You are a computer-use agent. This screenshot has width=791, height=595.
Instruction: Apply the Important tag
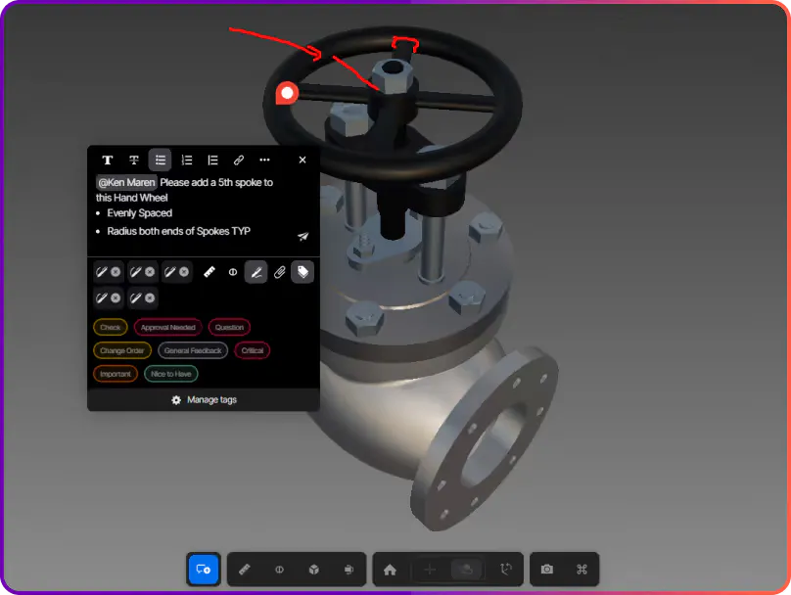point(115,374)
